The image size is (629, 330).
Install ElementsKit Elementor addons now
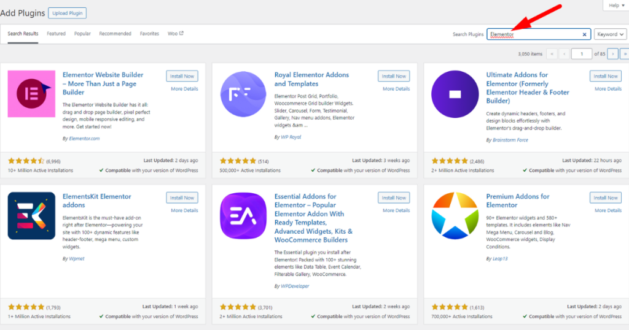click(182, 198)
